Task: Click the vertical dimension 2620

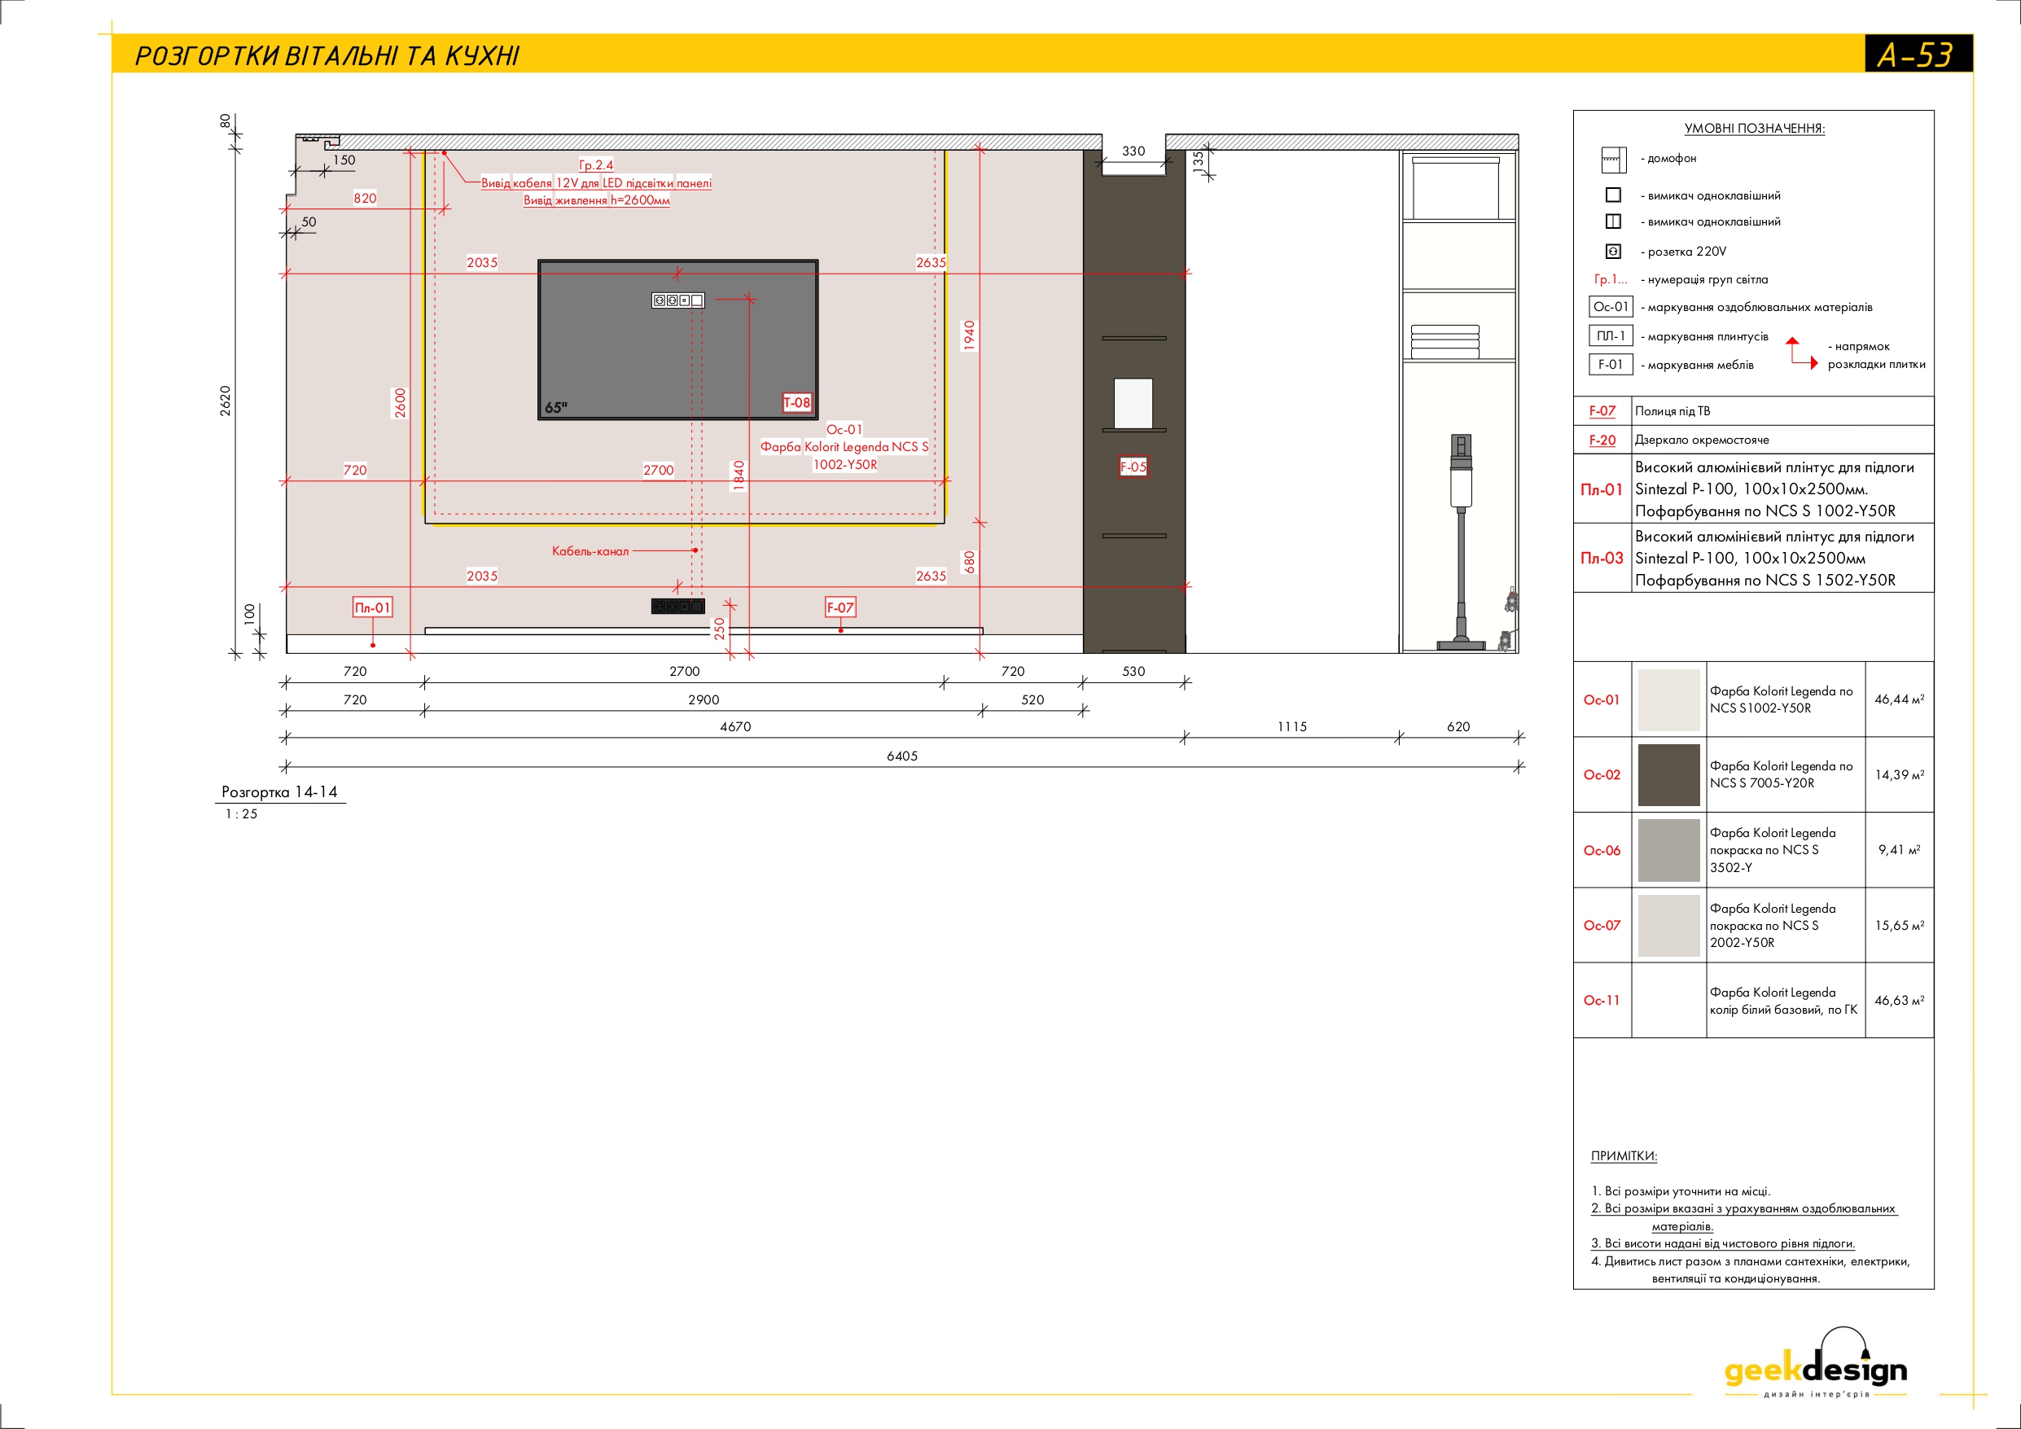Action: (x=226, y=401)
